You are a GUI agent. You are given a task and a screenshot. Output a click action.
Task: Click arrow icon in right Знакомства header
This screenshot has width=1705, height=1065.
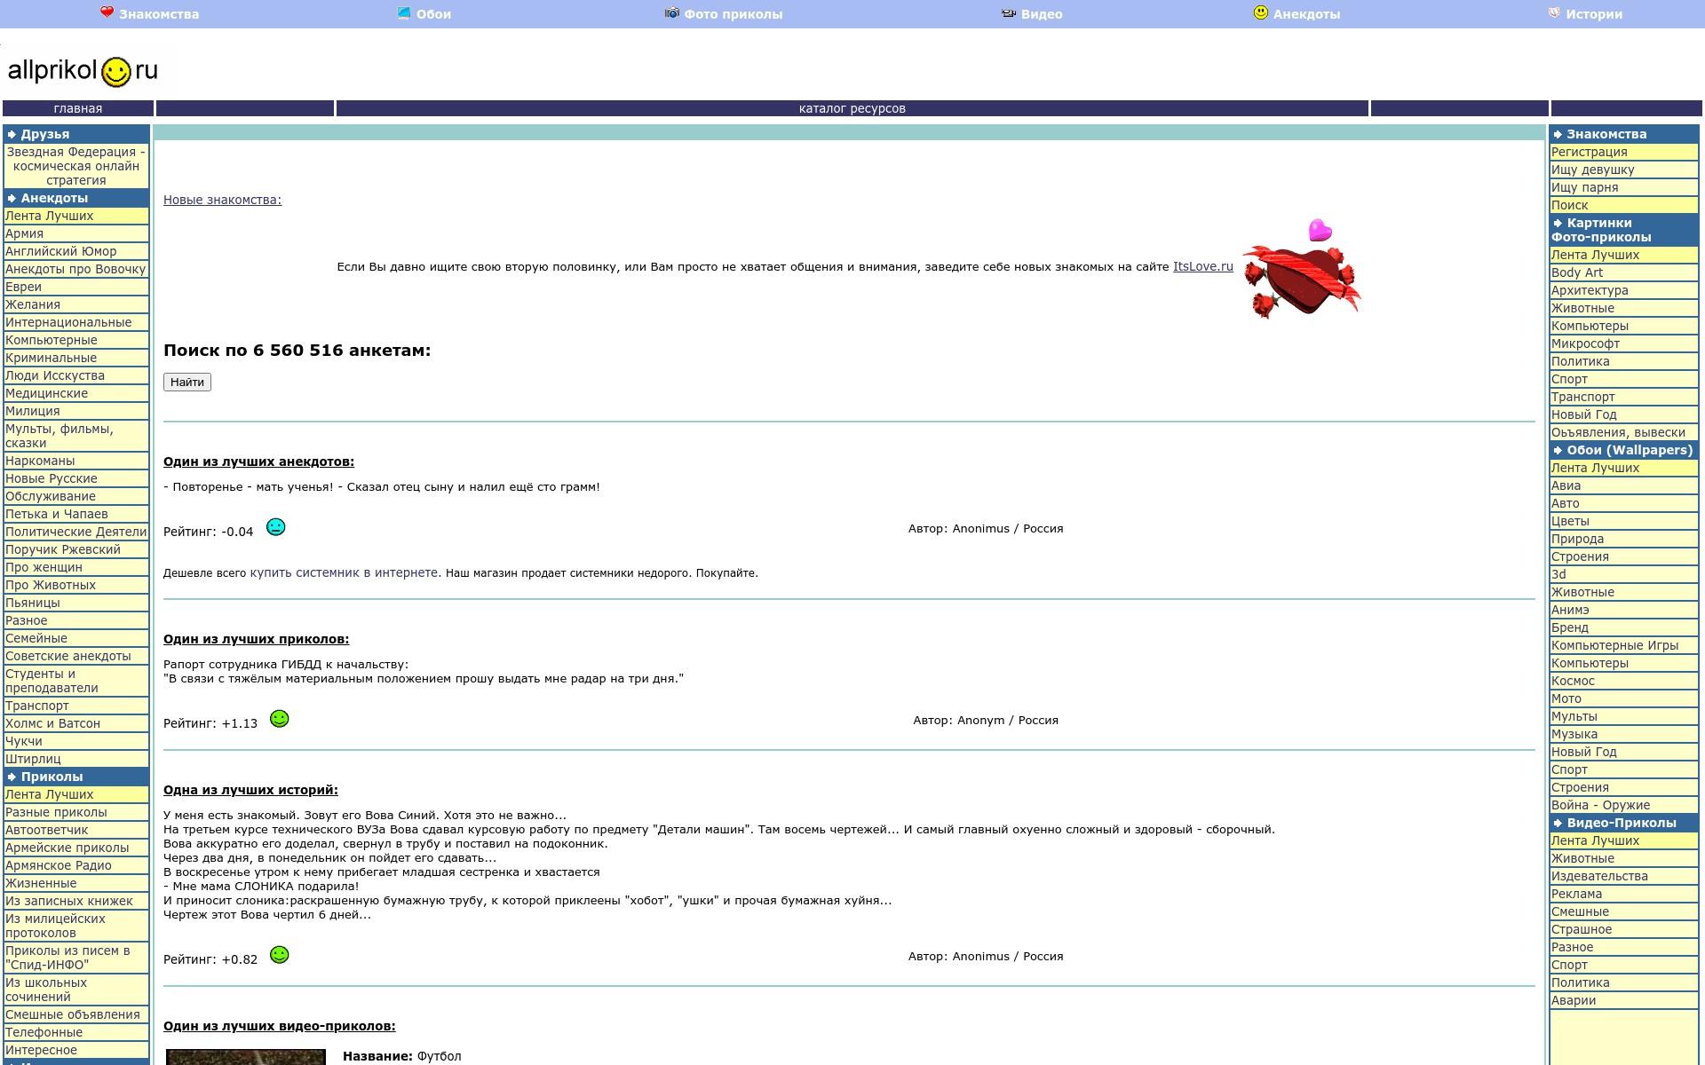[1558, 134]
